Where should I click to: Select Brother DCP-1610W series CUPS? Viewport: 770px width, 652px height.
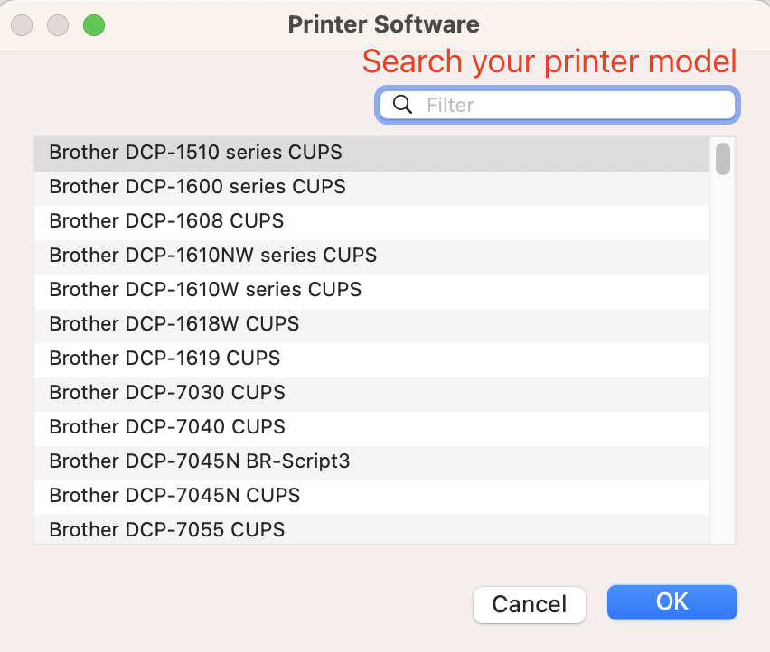tap(205, 290)
